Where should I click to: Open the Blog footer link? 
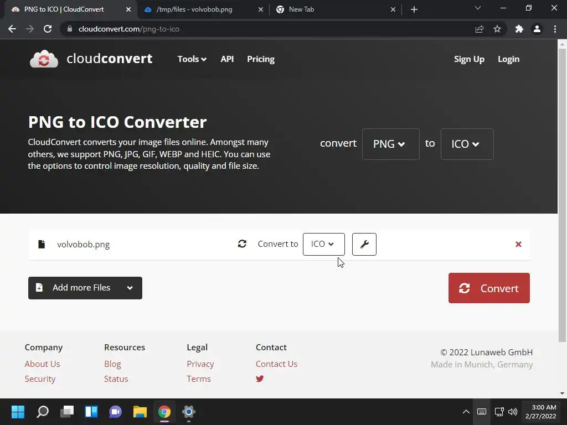coord(112,364)
